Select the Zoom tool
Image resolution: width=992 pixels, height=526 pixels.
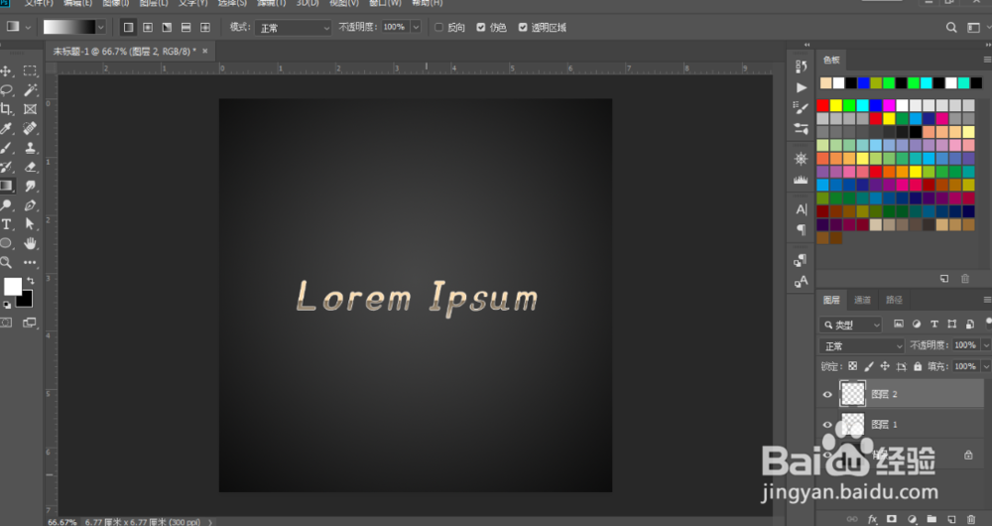coord(6,262)
